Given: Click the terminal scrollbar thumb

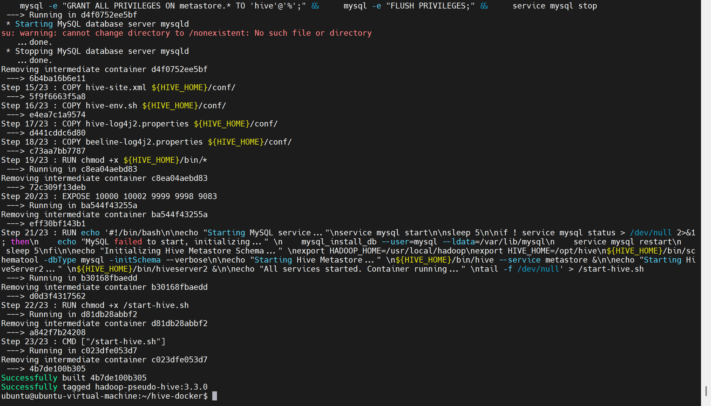Looking at the screenshot, I should [x=706, y=391].
